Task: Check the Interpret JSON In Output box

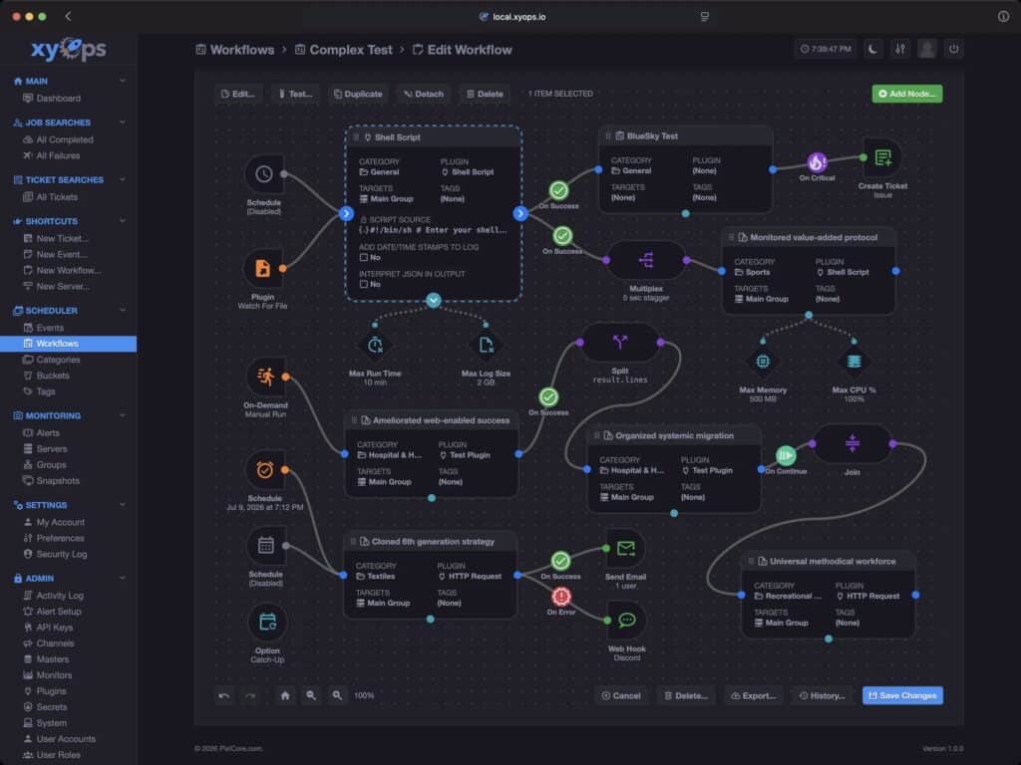Action: pyautogui.click(x=364, y=284)
